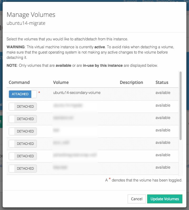Viewport: 189px width, 210px height.
Task: Select the ubuntu14-secondary-volume name
Action: click(x=77, y=93)
